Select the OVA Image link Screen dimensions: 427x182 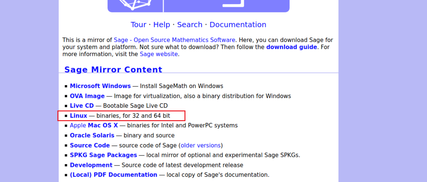pos(87,96)
